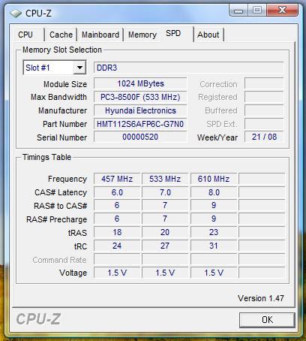Image resolution: width=306 pixels, height=341 pixels.
Task: Click the Hyundai Electronics manufacturer value
Action: (x=140, y=110)
